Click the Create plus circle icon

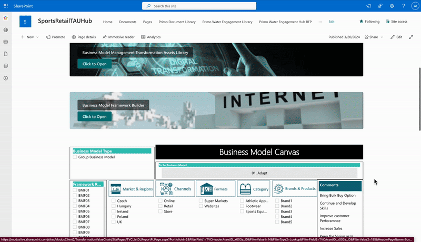(6, 78)
